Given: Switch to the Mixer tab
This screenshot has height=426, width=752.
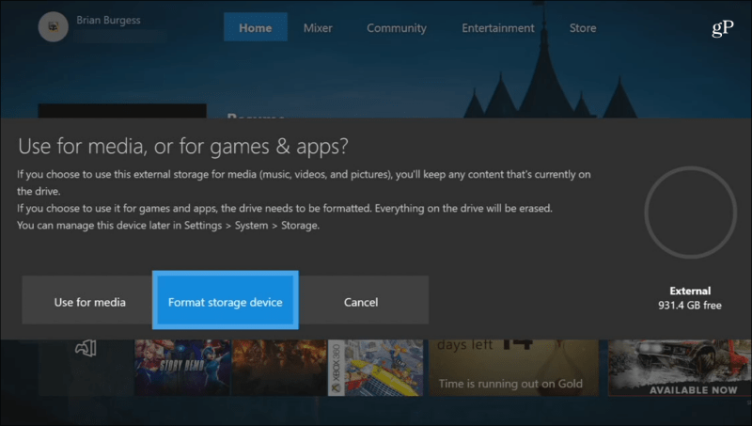Looking at the screenshot, I should (318, 28).
